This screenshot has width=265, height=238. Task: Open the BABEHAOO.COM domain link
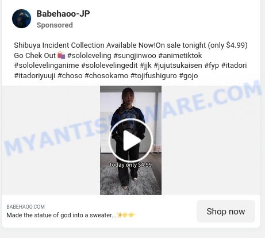[25, 207]
